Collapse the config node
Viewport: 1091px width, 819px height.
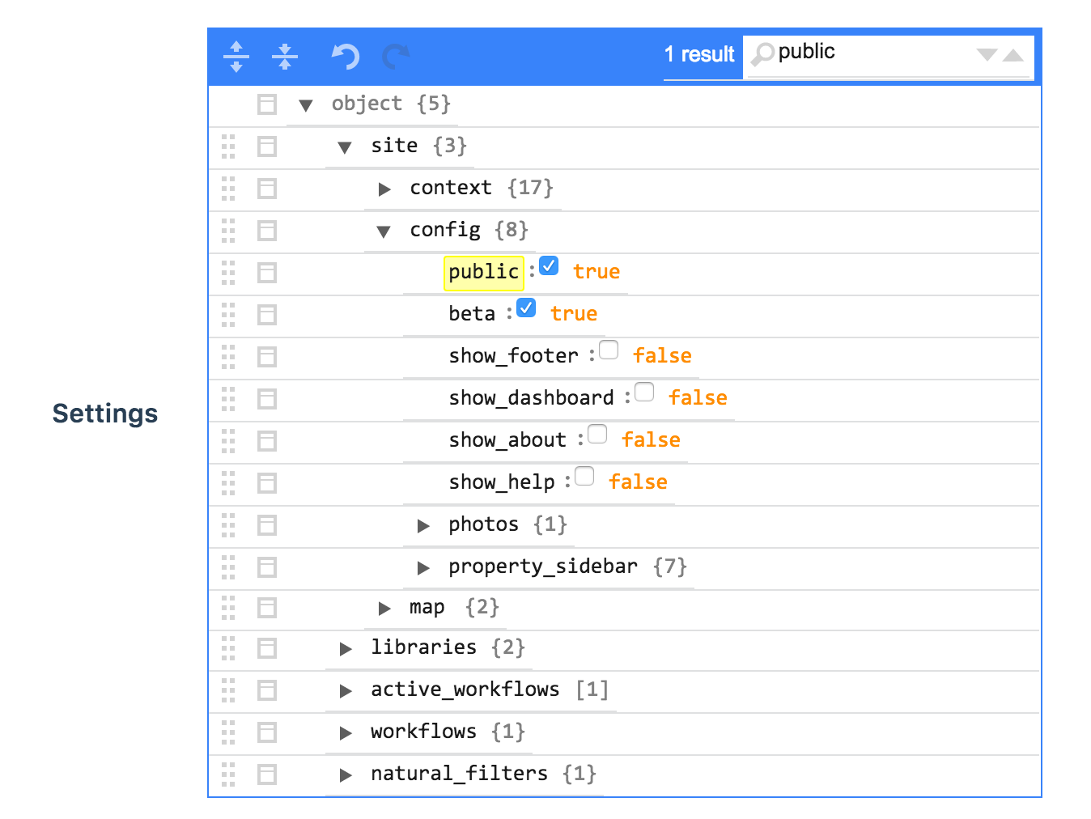384,231
